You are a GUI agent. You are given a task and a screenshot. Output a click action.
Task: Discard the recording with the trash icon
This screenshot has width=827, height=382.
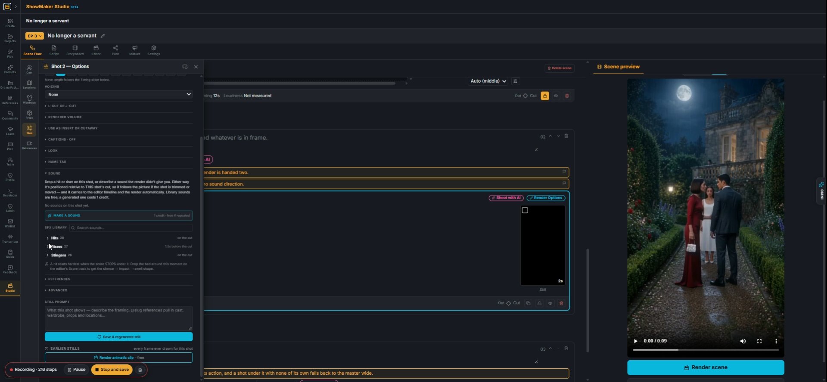tap(140, 370)
